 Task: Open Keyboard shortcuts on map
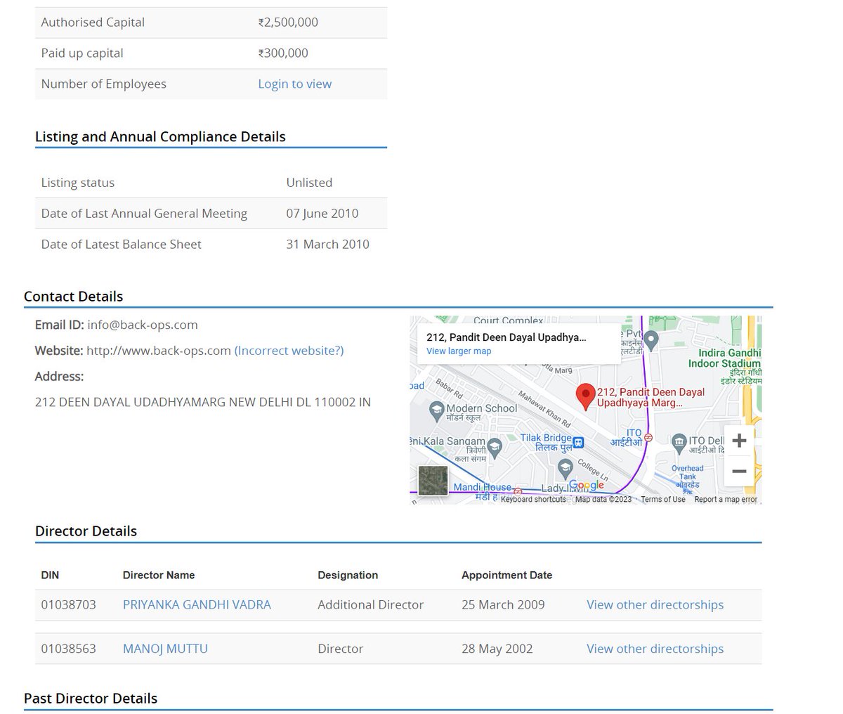tap(533, 500)
